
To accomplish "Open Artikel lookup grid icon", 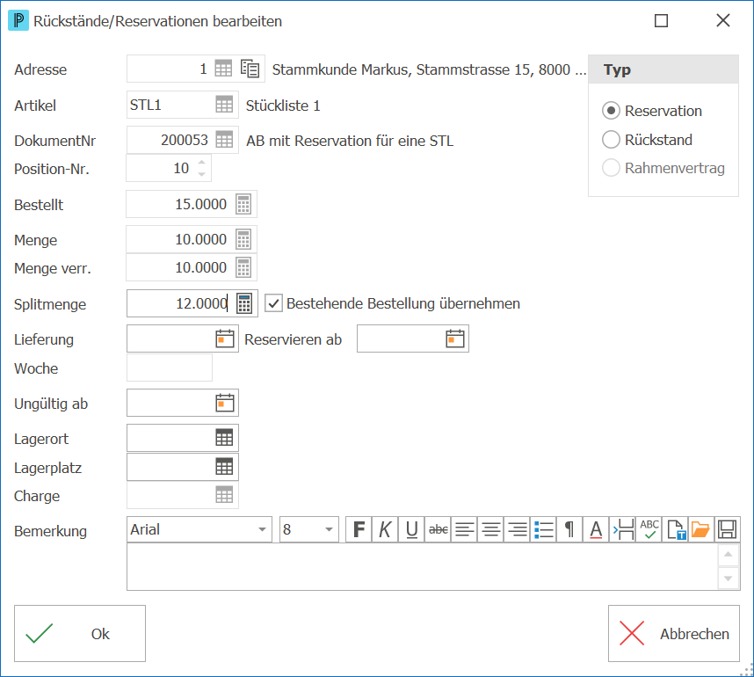I will [224, 105].
